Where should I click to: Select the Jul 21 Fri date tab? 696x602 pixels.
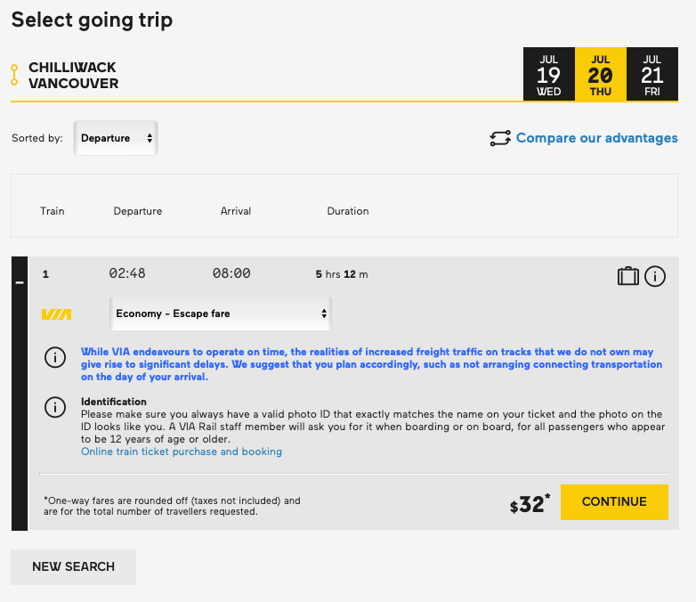tap(652, 75)
